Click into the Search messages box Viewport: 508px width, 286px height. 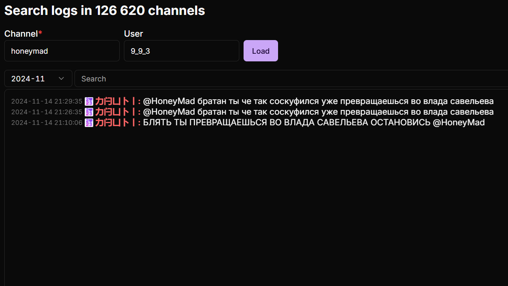click(x=292, y=78)
